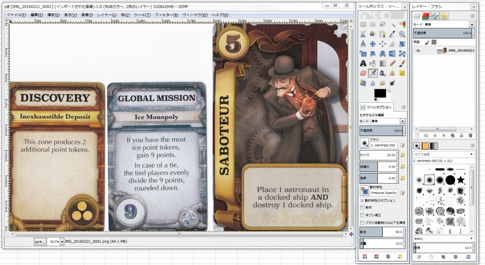
Task: Enable the 散布 checkbox
Action: tap(362, 208)
